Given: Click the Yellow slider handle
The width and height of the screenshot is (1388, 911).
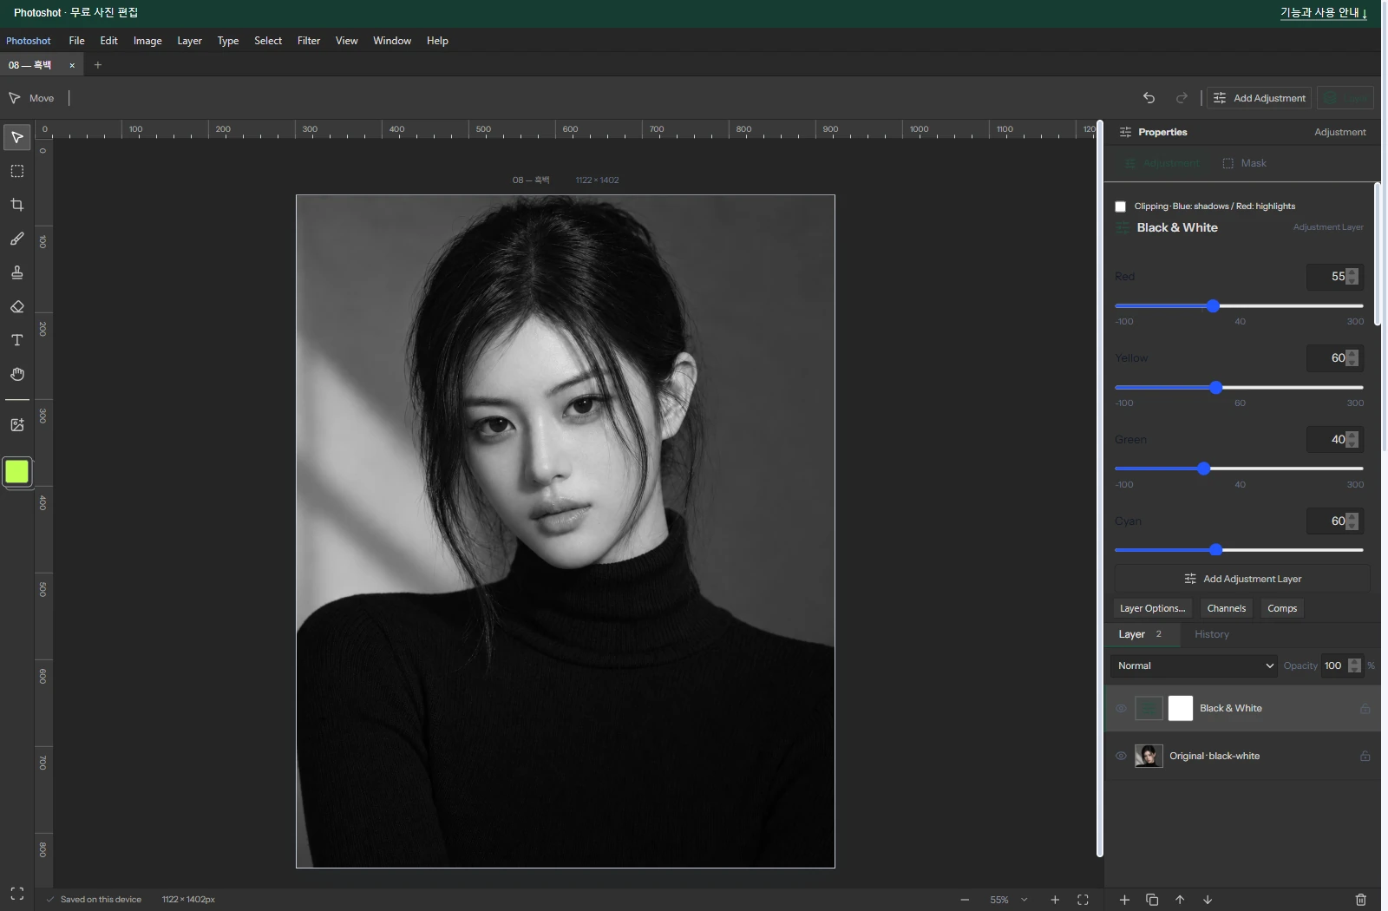Looking at the screenshot, I should pyautogui.click(x=1216, y=388).
